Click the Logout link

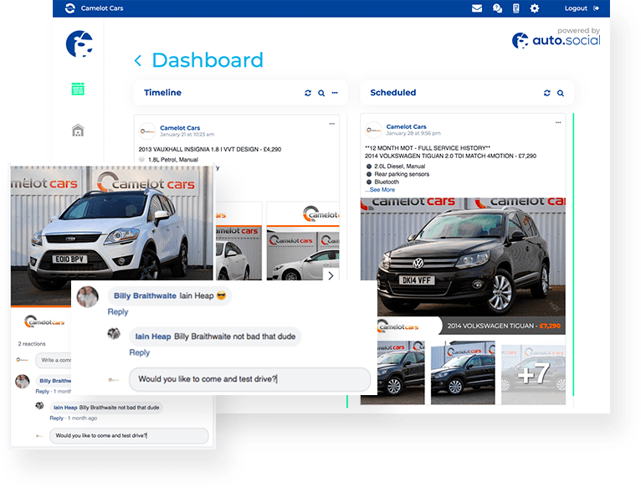[582, 8]
